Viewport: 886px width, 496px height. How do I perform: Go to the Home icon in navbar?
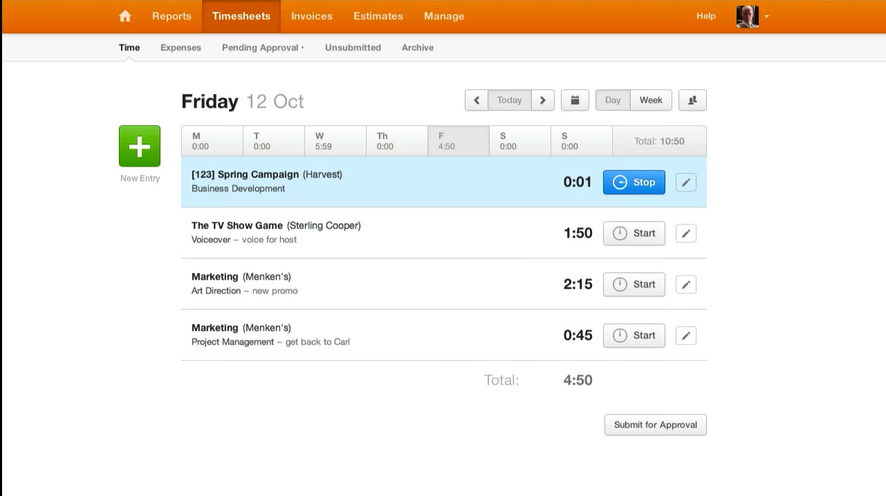[x=125, y=16]
